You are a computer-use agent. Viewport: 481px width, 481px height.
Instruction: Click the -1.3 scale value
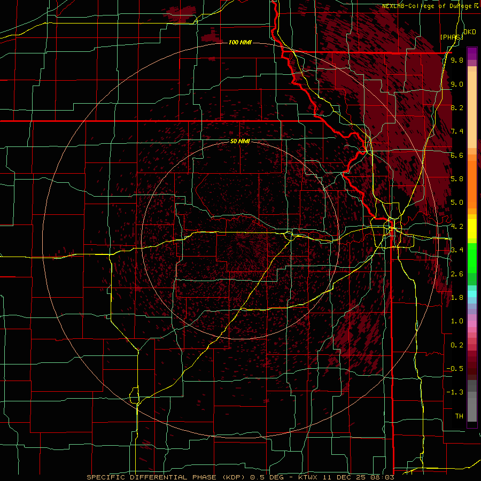[455, 392]
